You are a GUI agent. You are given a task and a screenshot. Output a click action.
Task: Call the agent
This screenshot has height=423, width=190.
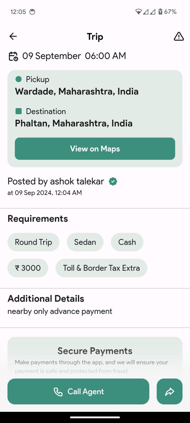(79, 392)
